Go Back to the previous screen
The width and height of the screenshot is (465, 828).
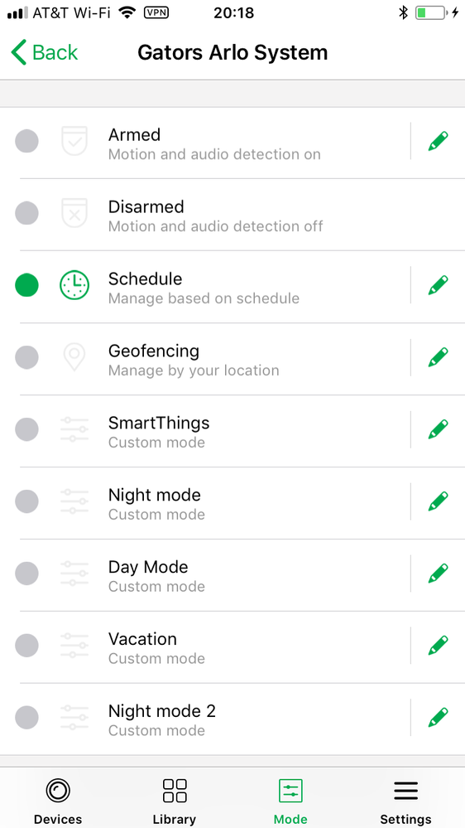(45, 53)
